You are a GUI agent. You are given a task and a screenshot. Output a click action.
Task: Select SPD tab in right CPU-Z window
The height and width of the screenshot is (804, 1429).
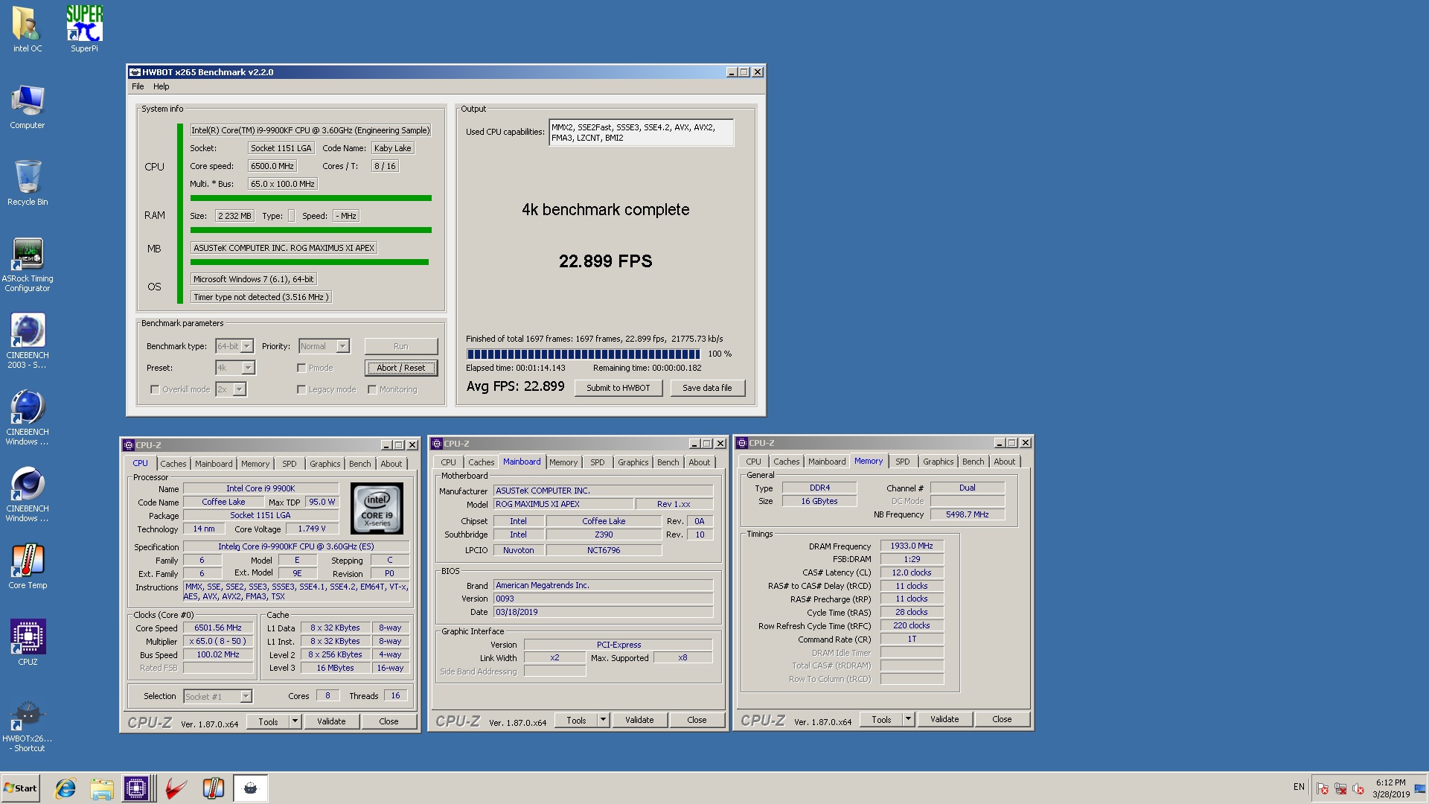[x=903, y=462]
